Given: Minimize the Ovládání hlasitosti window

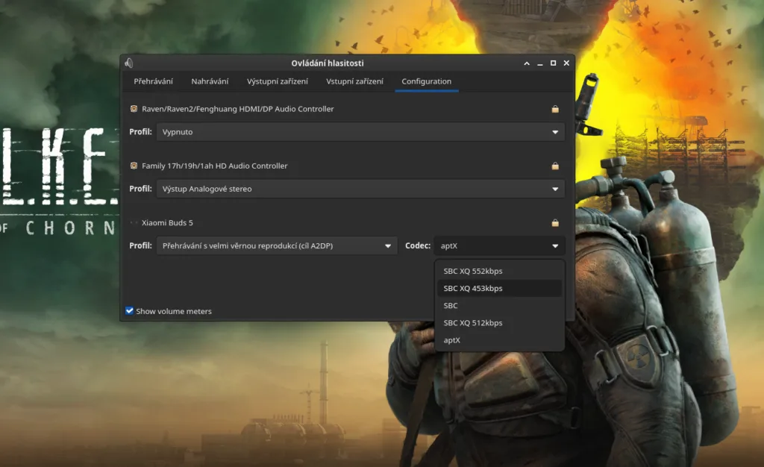Looking at the screenshot, I should [x=540, y=63].
